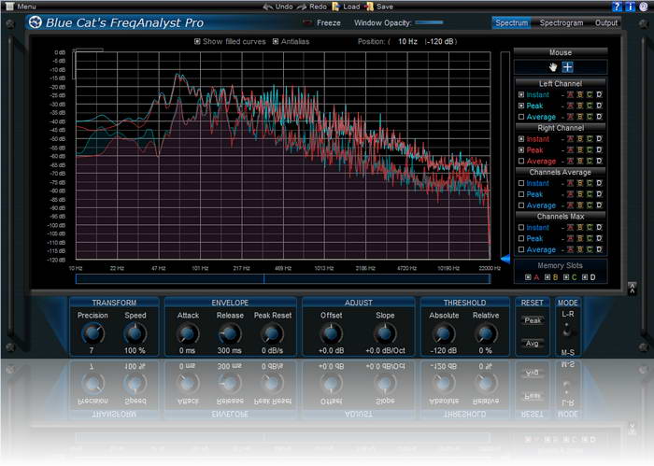The height and width of the screenshot is (466, 654).
Task: Open help via question mark icon
Action: click(617, 7)
